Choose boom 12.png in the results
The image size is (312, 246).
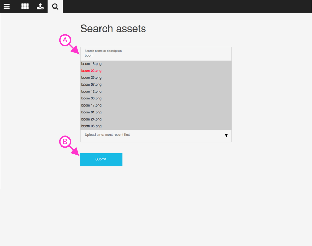point(156,92)
